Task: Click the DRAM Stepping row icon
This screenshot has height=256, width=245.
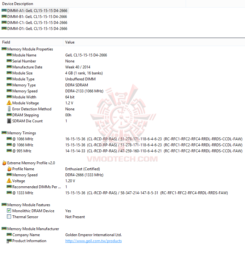Action: tap(9, 115)
